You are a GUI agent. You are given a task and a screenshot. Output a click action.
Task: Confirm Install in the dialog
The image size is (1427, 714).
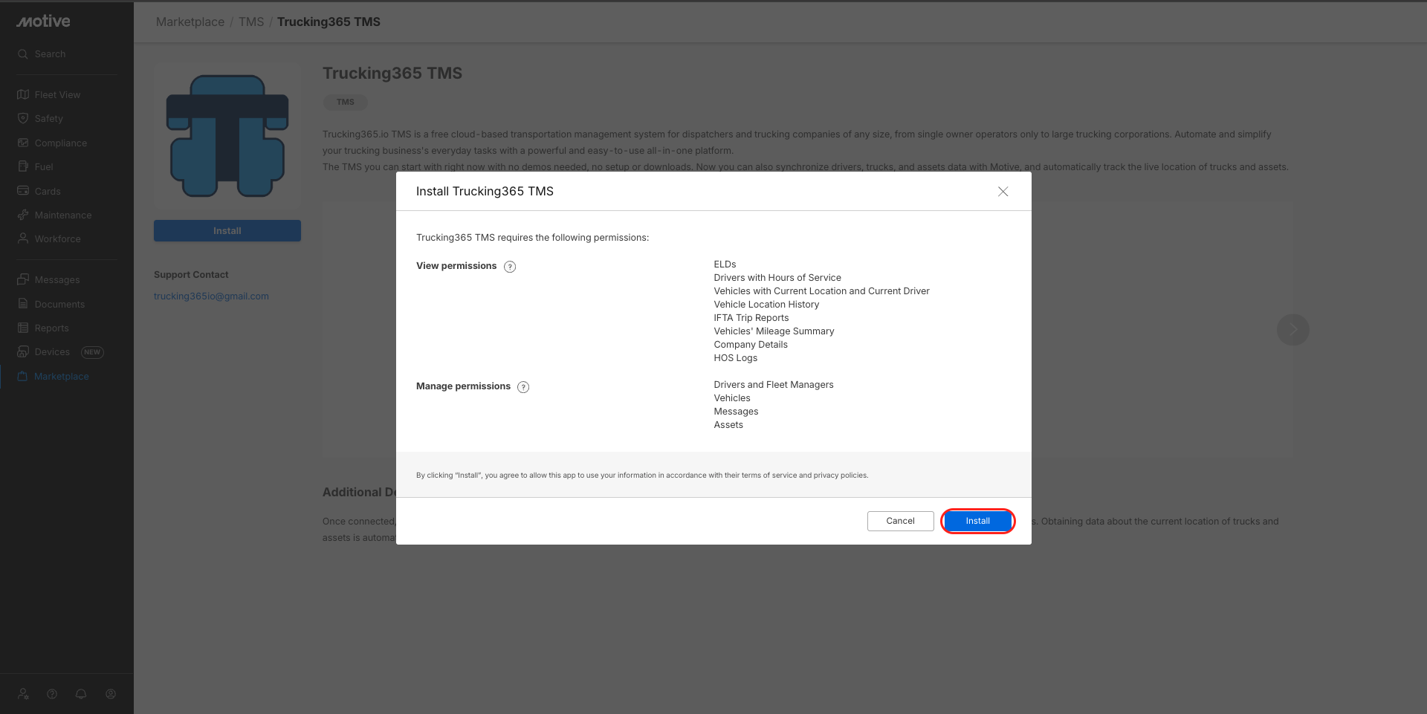[978, 521]
